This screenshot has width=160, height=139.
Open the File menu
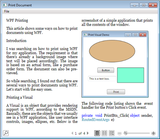(x=7, y=11)
